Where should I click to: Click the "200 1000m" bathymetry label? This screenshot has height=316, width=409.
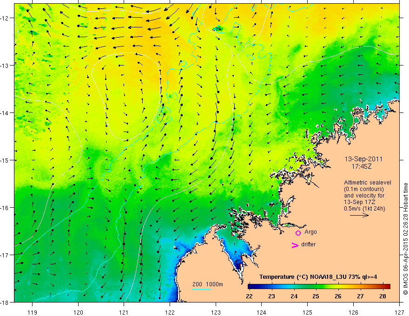tap(208, 284)
